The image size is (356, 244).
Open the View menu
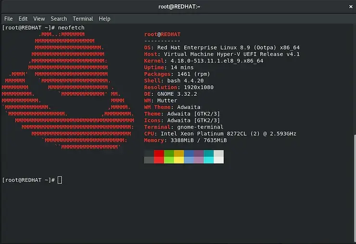(x=39, y=19)
